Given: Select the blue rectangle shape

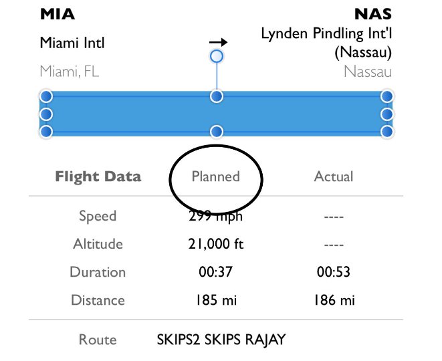Looking at the screenshot, I should click(217, 114).
